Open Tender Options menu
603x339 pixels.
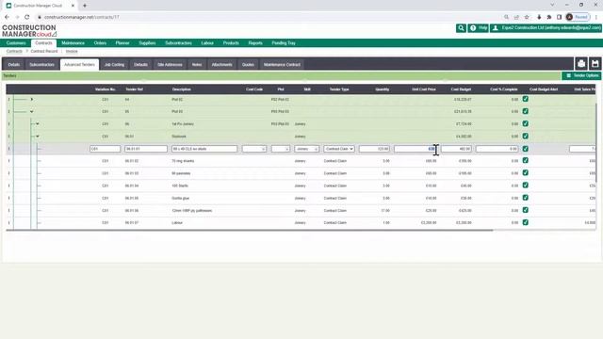pyautogui.click(x=581, y=75)
